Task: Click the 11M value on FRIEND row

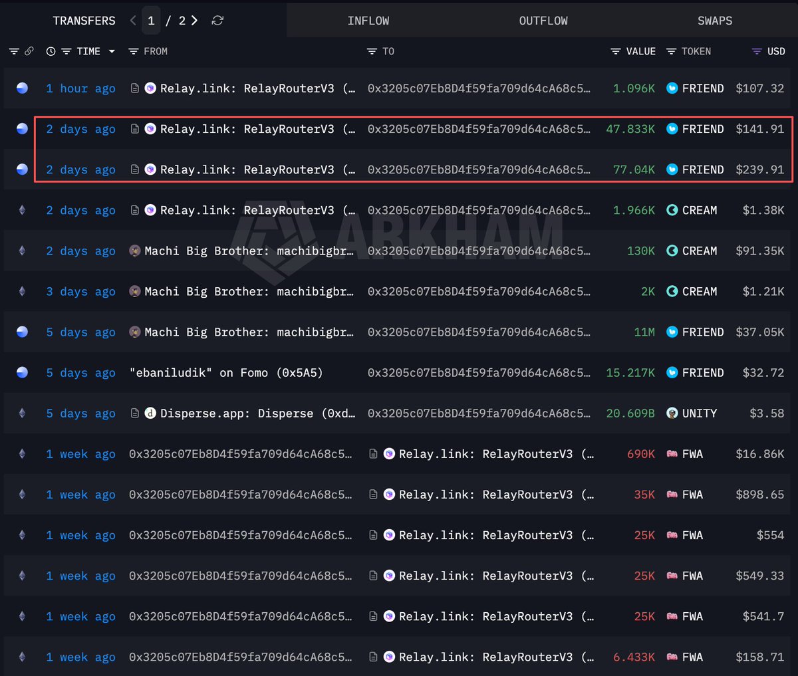Action: pyautogui.click(x=644, y=332)
